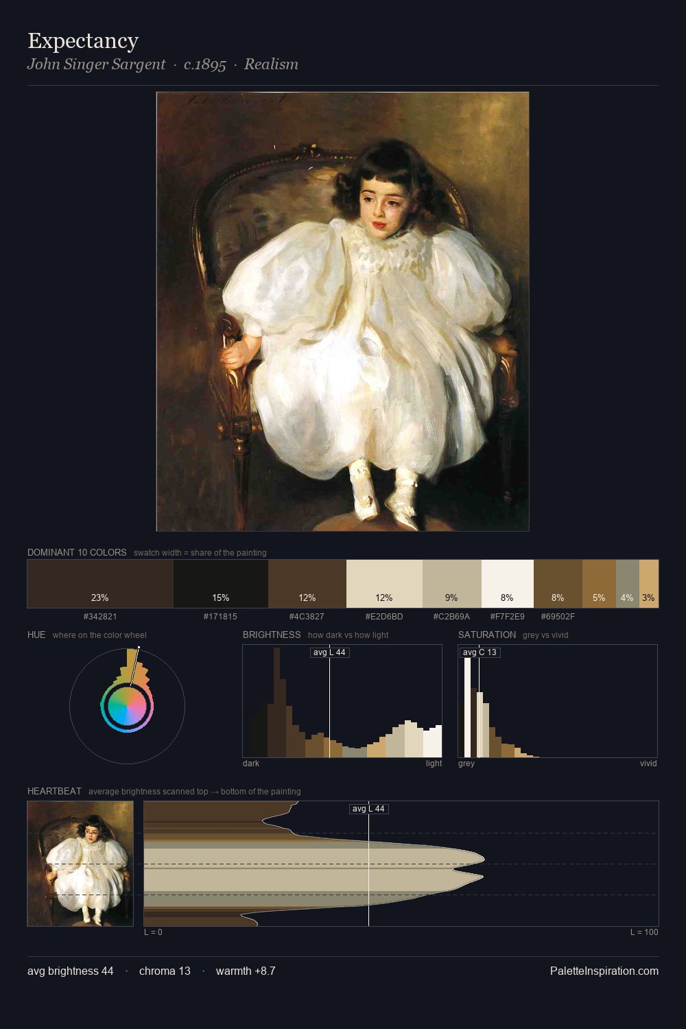Viewport: 686px width, 1029px height.
Task: Select the 5% ochre swatch
Action: coord(599,584)
